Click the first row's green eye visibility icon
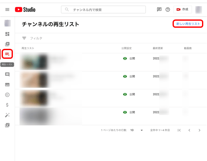The width and height of the screenshot is (207, 161). coord(125,58)
